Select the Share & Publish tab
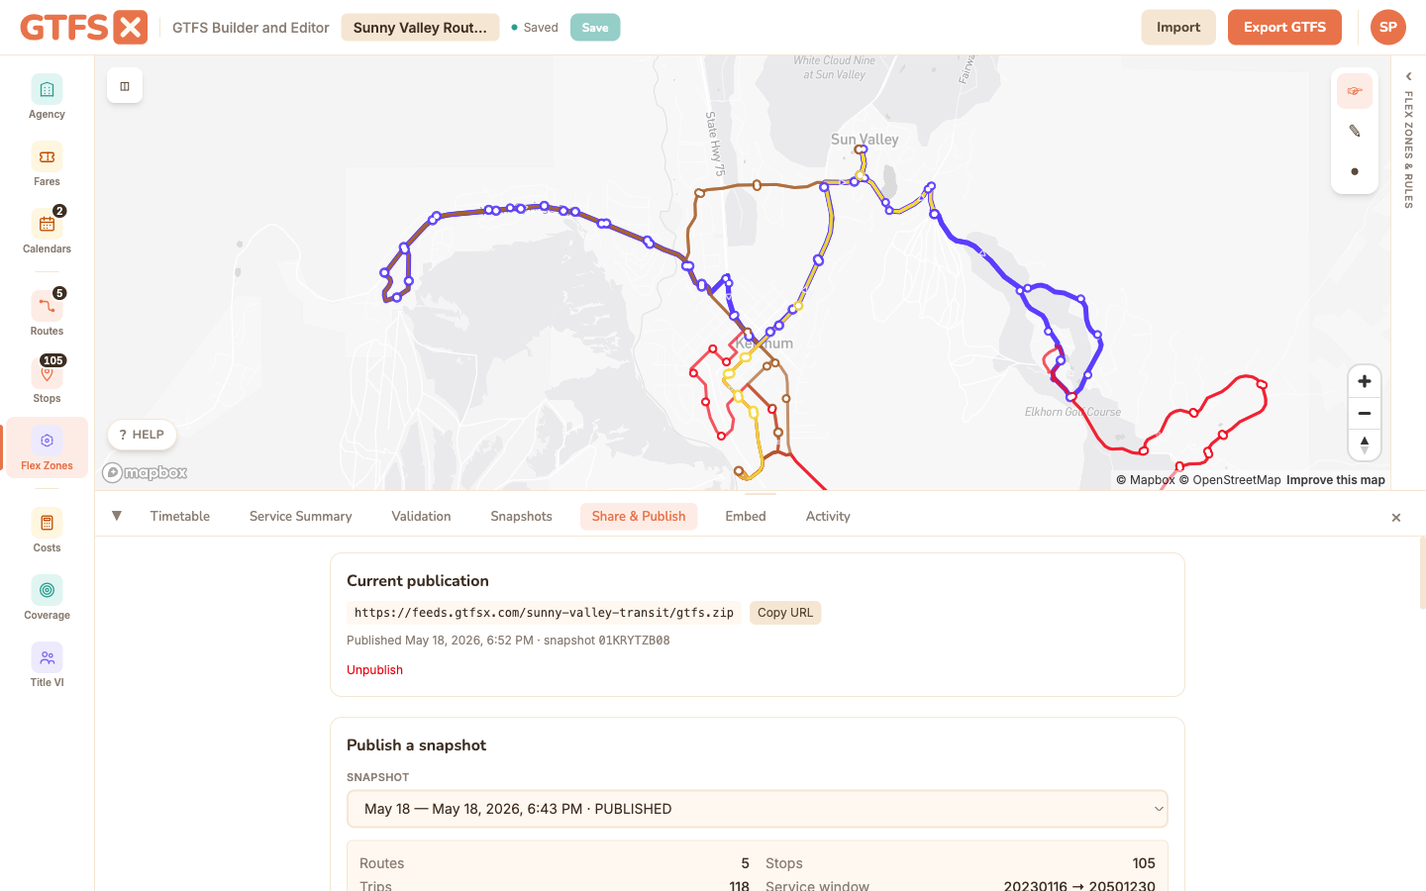The image size is (1426, 891). pos(639,516)
